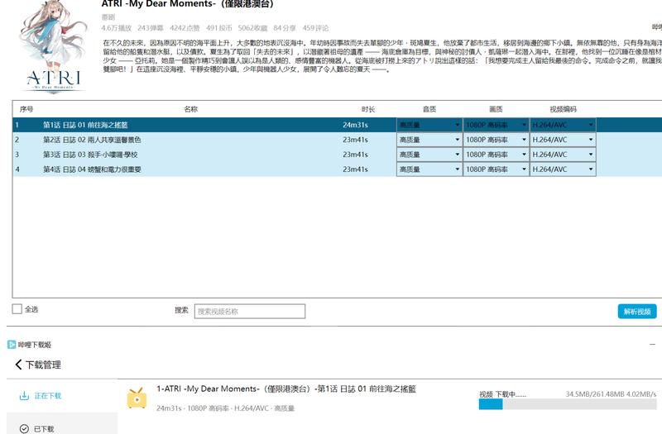Viewport: 662px width, 434px height.
Task: Open audio quality dropdown for episode 1
Action: [429, 125]
